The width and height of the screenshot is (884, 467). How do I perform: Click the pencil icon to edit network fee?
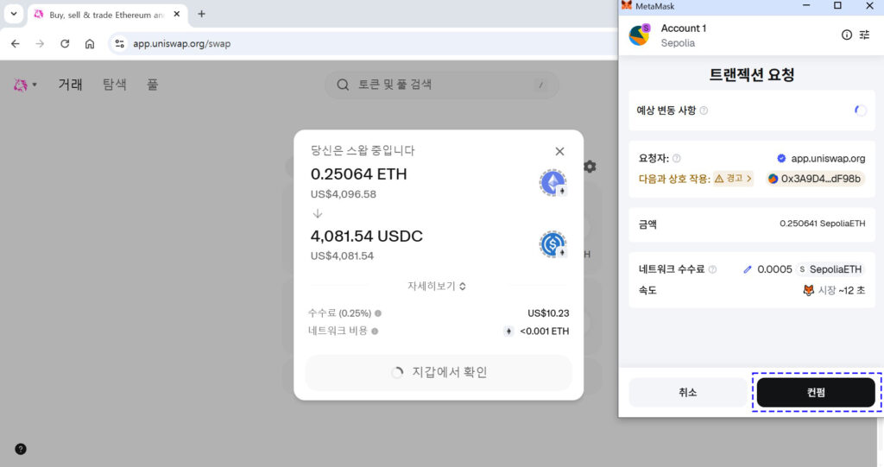748,269
